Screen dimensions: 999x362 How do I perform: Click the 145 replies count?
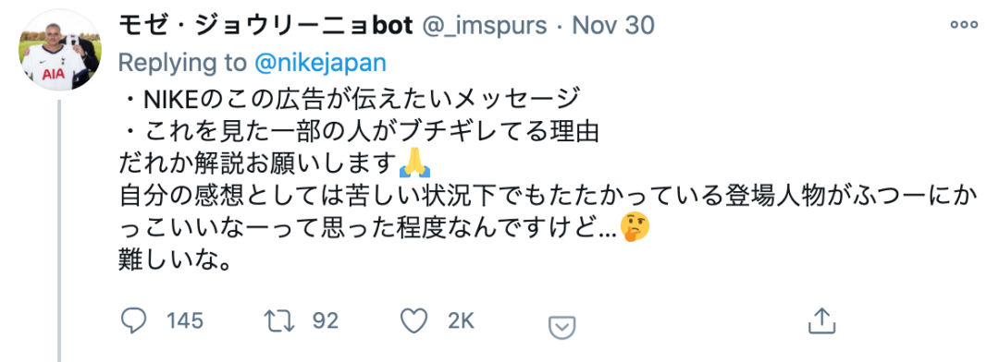tap(185, 320)
